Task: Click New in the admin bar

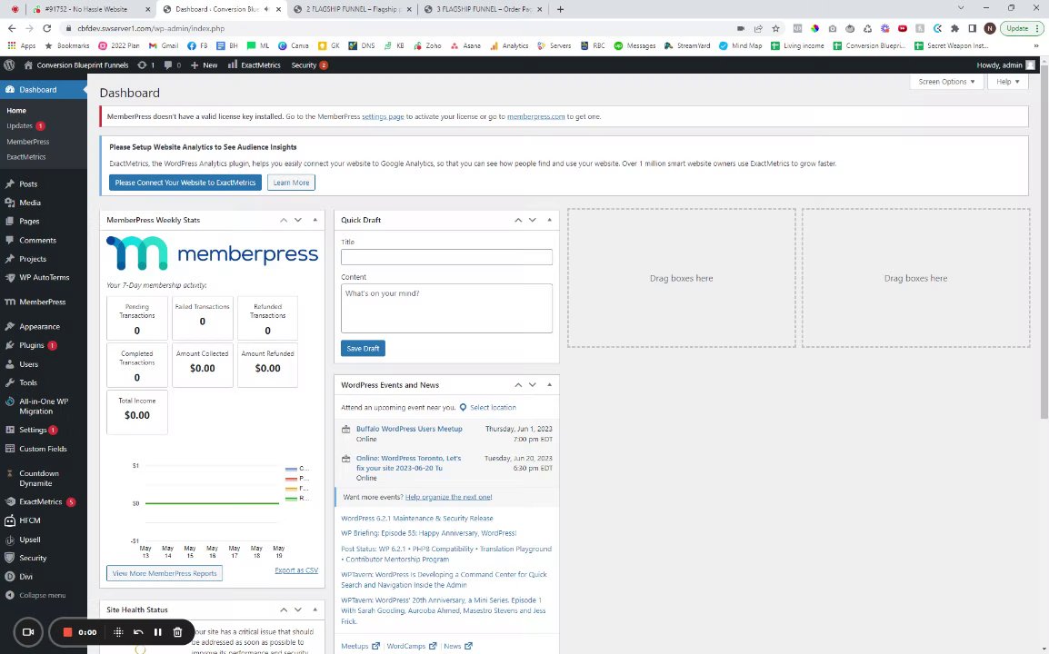Action: (x=204, y=64)
